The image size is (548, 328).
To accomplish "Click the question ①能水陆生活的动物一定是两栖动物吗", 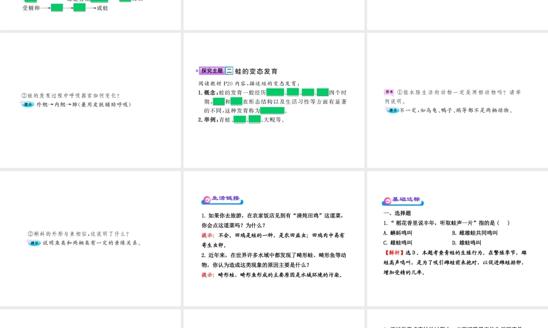I will point(453,97).
